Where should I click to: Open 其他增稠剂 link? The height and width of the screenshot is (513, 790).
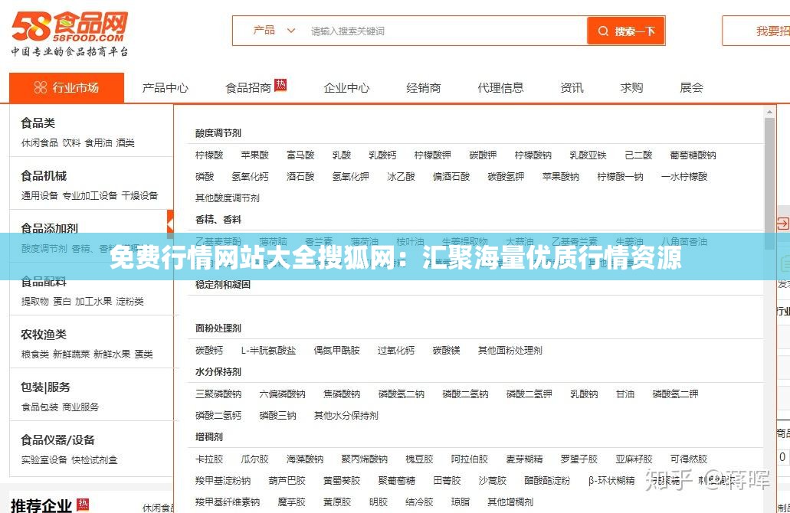pos(510,502)
